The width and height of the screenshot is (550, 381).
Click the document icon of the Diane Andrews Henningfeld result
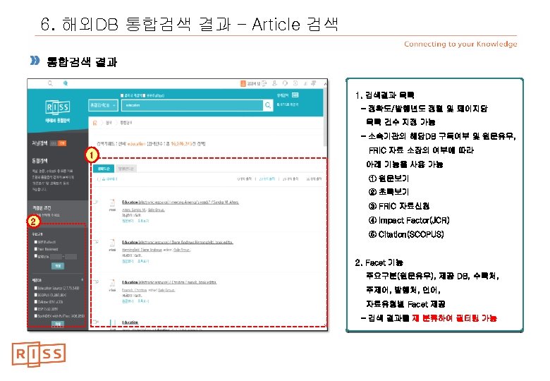112,243
